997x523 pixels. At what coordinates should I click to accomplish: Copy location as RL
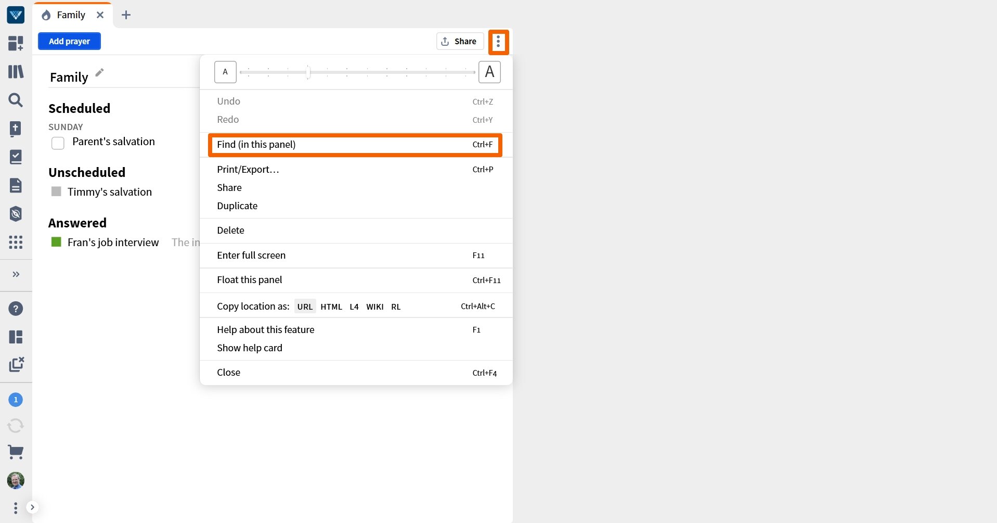pyautogui.click(x=396, y=307)
